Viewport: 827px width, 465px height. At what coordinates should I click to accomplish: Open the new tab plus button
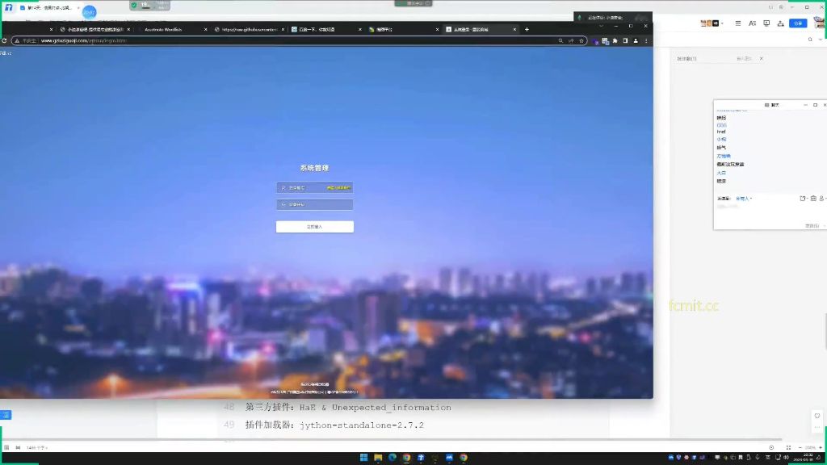527,30
